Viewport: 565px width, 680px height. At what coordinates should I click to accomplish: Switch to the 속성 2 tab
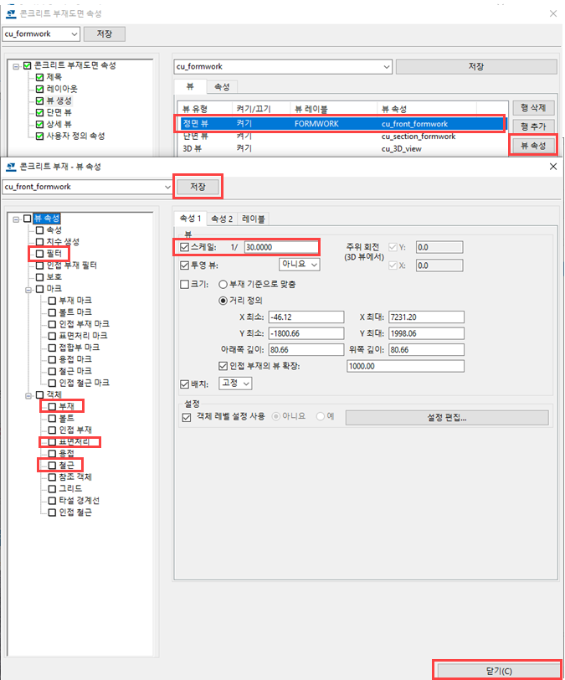222,219
